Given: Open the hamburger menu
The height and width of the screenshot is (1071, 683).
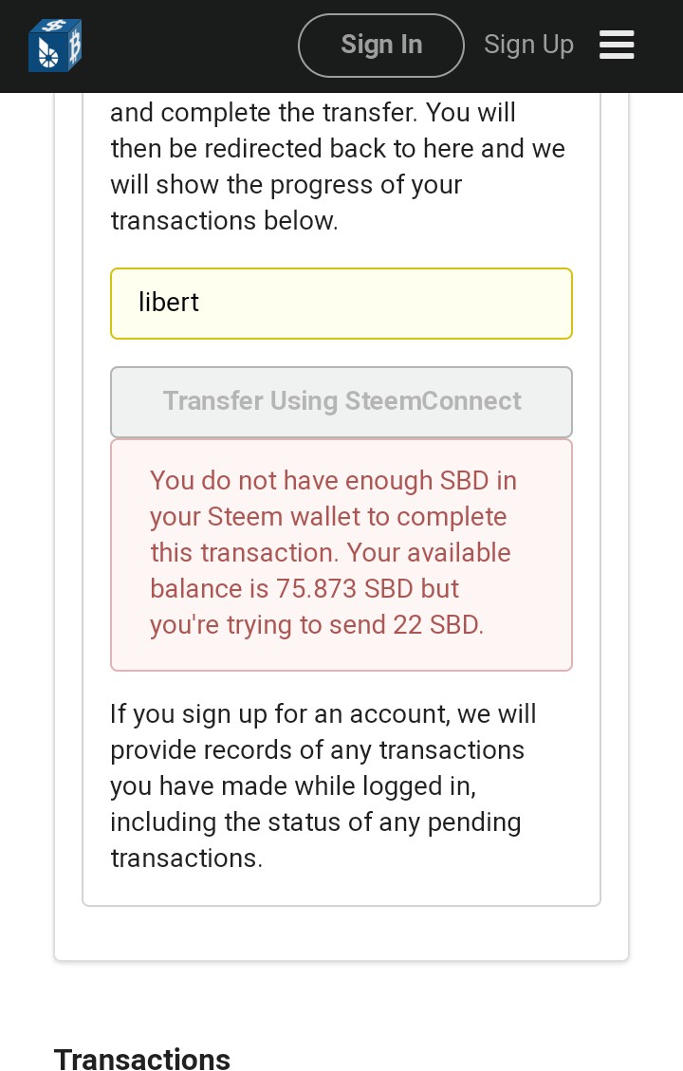Looking at the screenshot, I should [x=617, y=45].
